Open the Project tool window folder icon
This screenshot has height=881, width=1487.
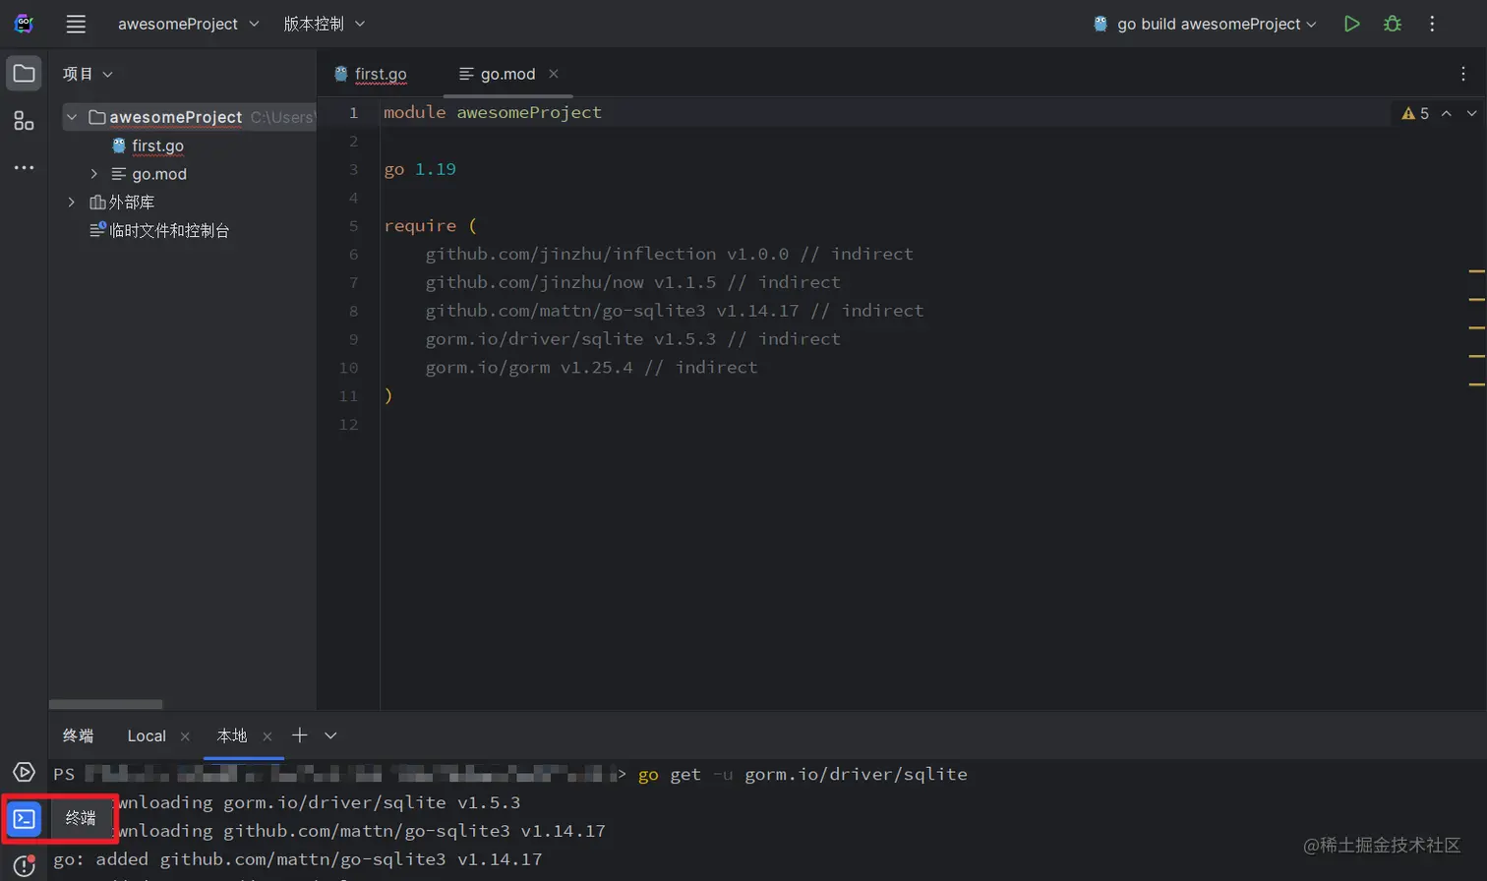(x=24, y=74)
